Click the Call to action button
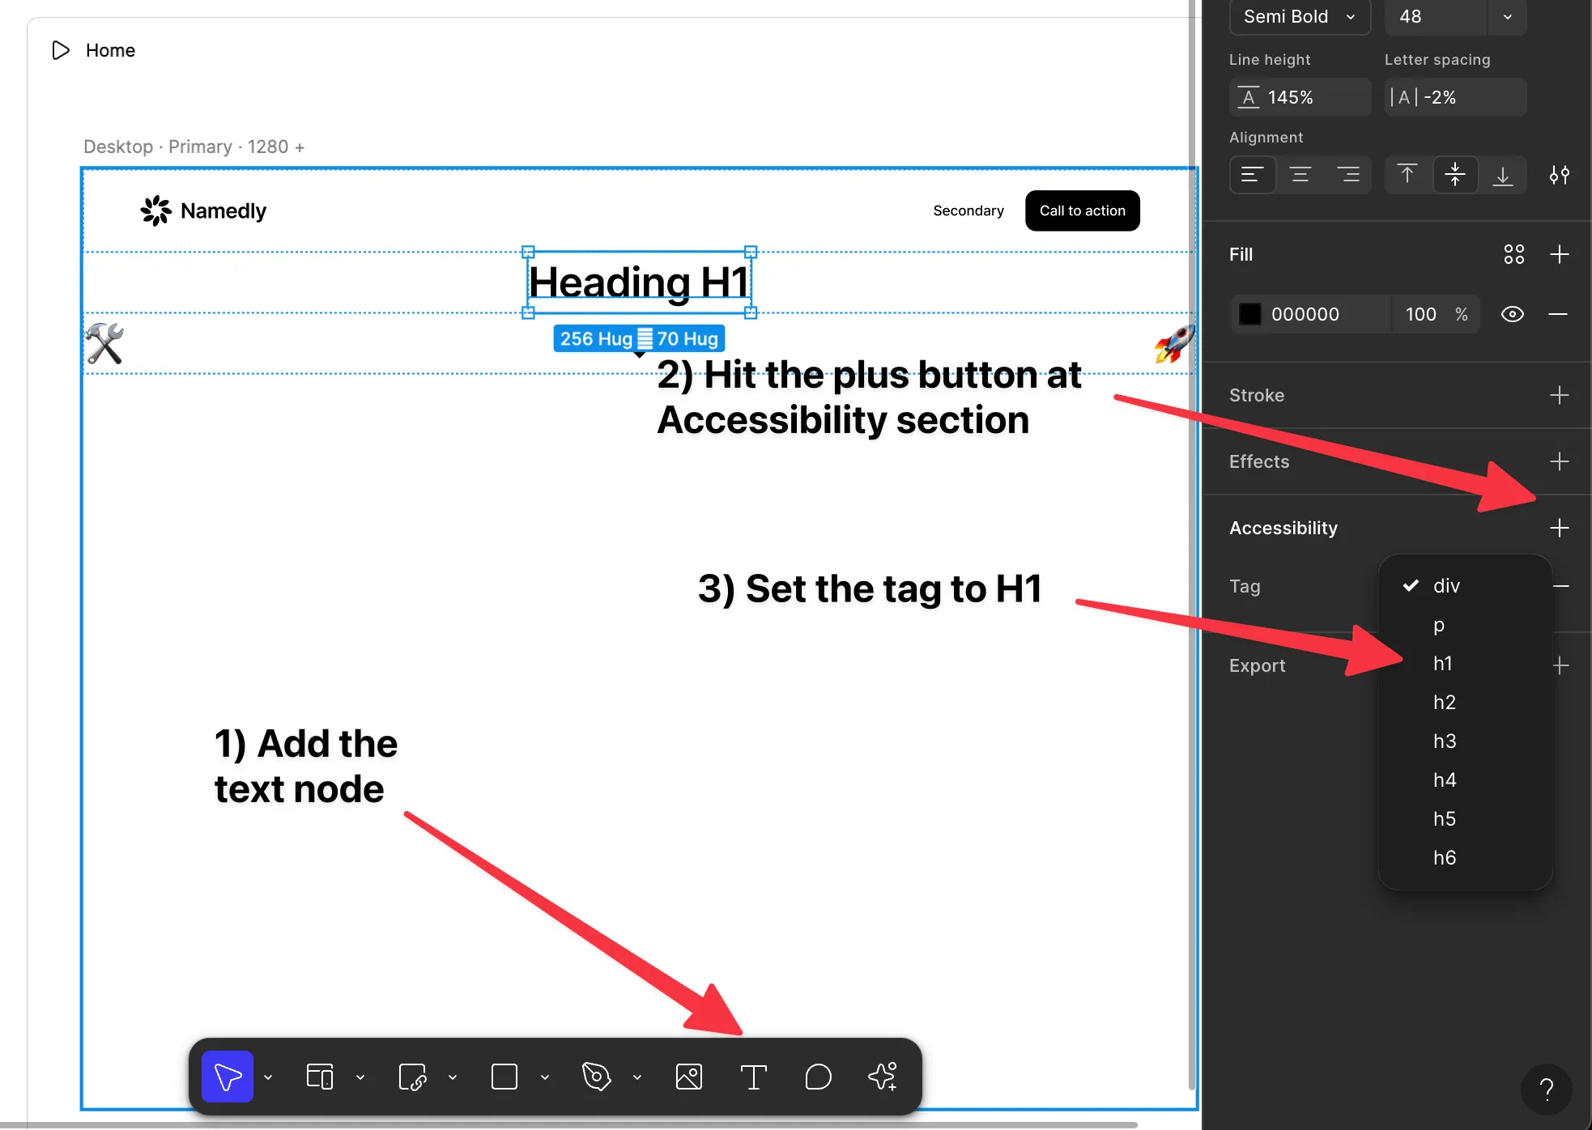 click(x=1083, y=210)
